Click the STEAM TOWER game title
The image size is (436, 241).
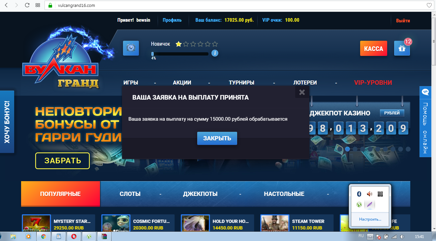[x=308, y=221]
